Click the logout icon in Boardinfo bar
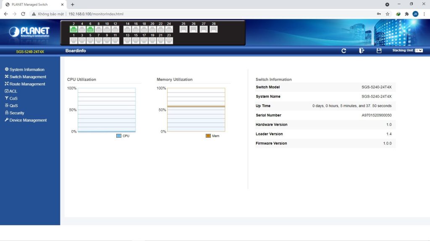 362,51
